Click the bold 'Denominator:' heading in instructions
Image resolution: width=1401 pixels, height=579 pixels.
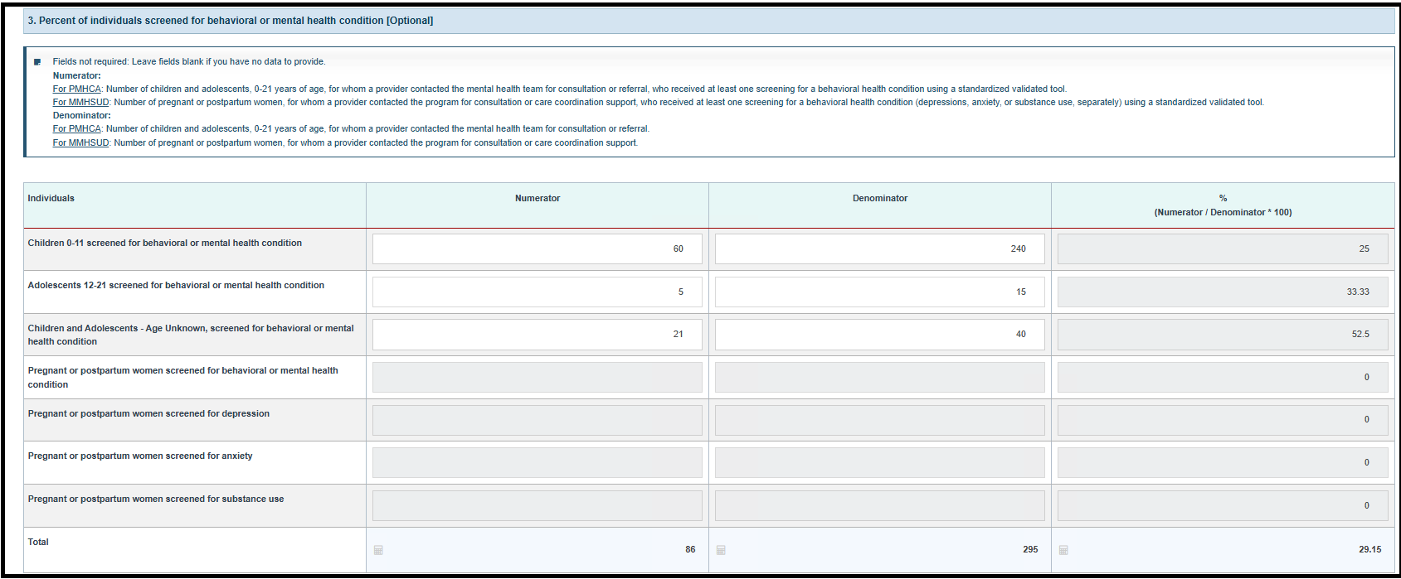pyautogui.click(x=82, y=115)
